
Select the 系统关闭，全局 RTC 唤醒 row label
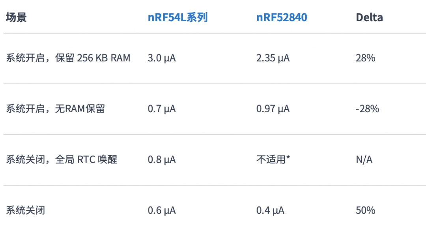(62, 160)
